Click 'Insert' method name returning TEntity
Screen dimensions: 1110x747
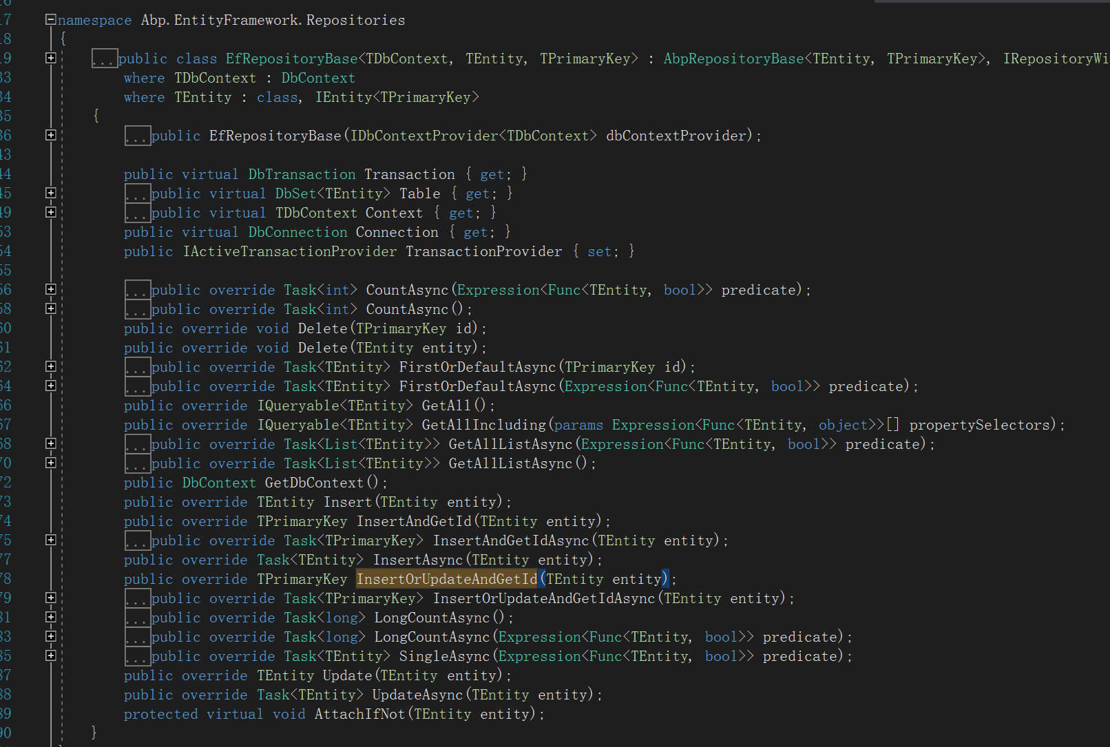(348, 503)
